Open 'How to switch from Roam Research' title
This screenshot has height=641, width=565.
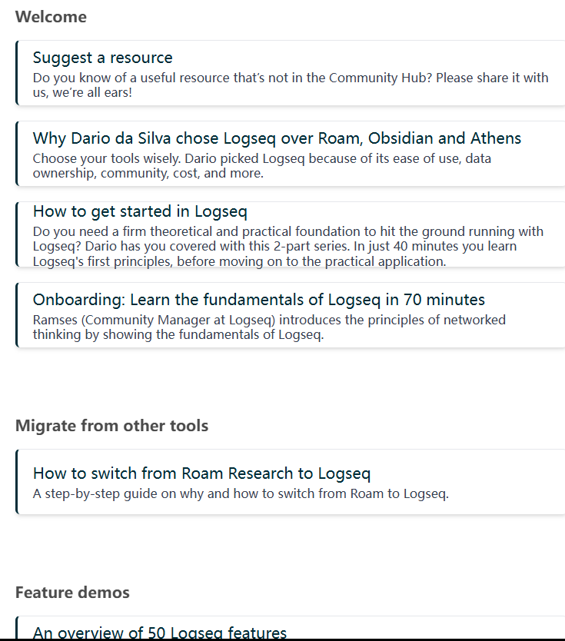pyautogui.click(x=202, y=473)
